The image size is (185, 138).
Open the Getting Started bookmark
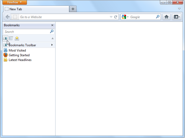(19, 55)
